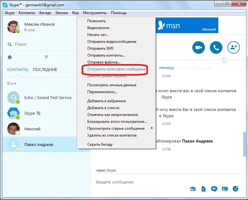Switch to the ПОСЛЕДНИЕ tab

tap(45, 70)
